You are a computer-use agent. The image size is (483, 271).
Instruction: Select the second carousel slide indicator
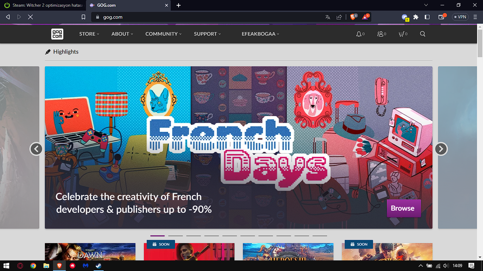coord(175,235)
